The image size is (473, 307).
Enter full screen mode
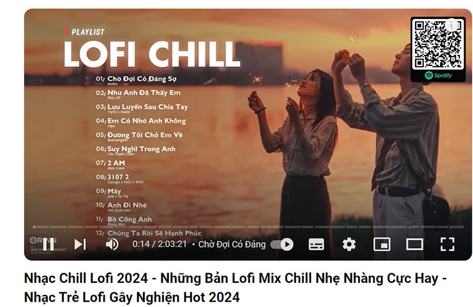click(448, 244)
